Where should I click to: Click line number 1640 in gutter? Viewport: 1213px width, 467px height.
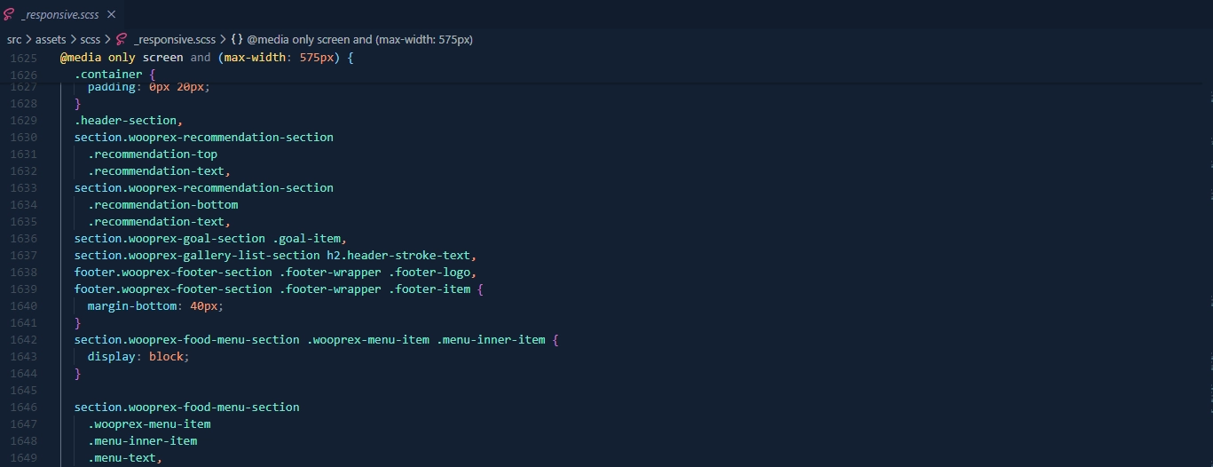pyautogui.click(x=23, y=306)
